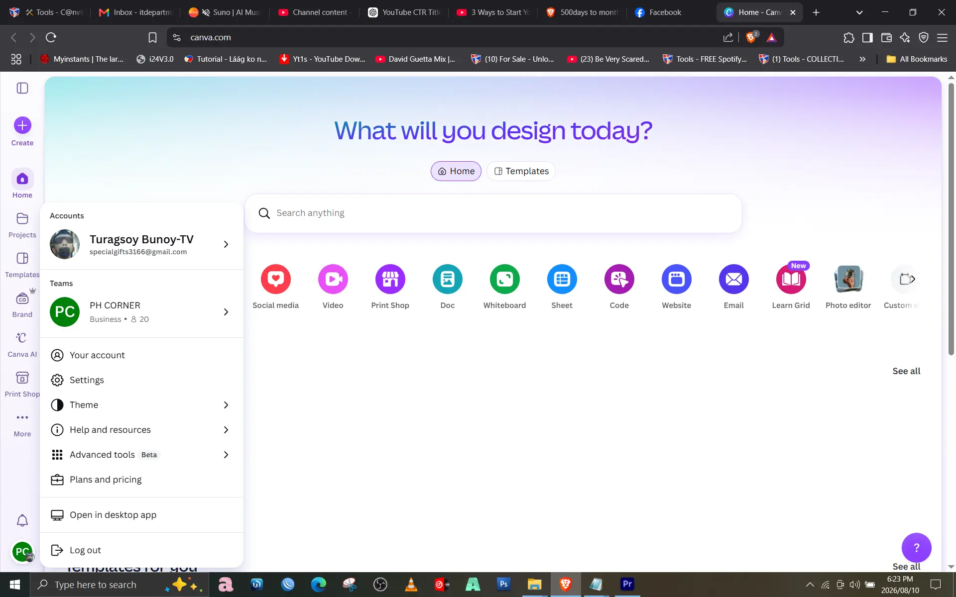Screen dimensions: 956x597
Task: Open Print Shop in the left sidebar
Action: [x=22, y=384]
